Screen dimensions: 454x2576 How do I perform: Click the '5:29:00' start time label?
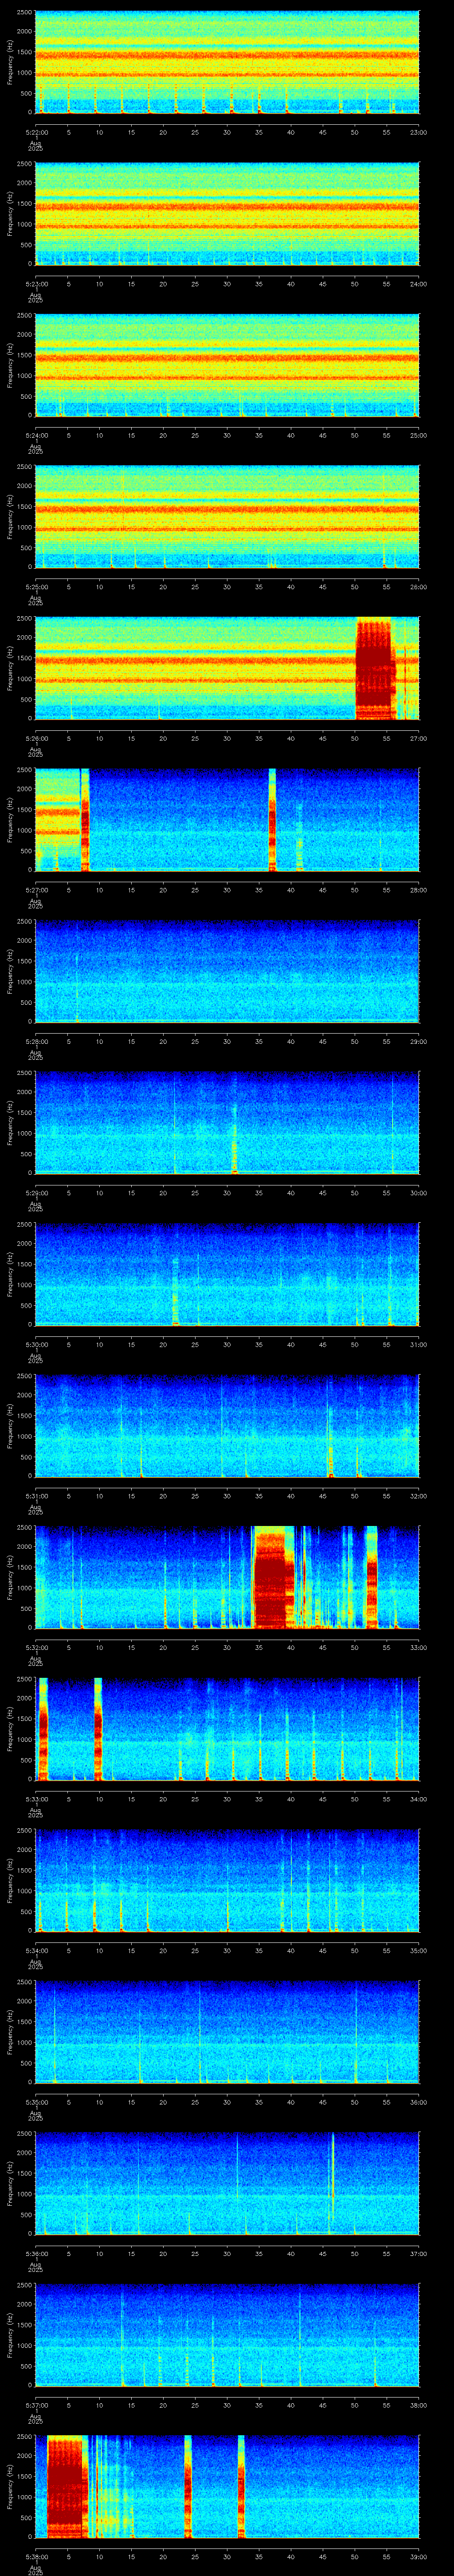click(37, 1193)
